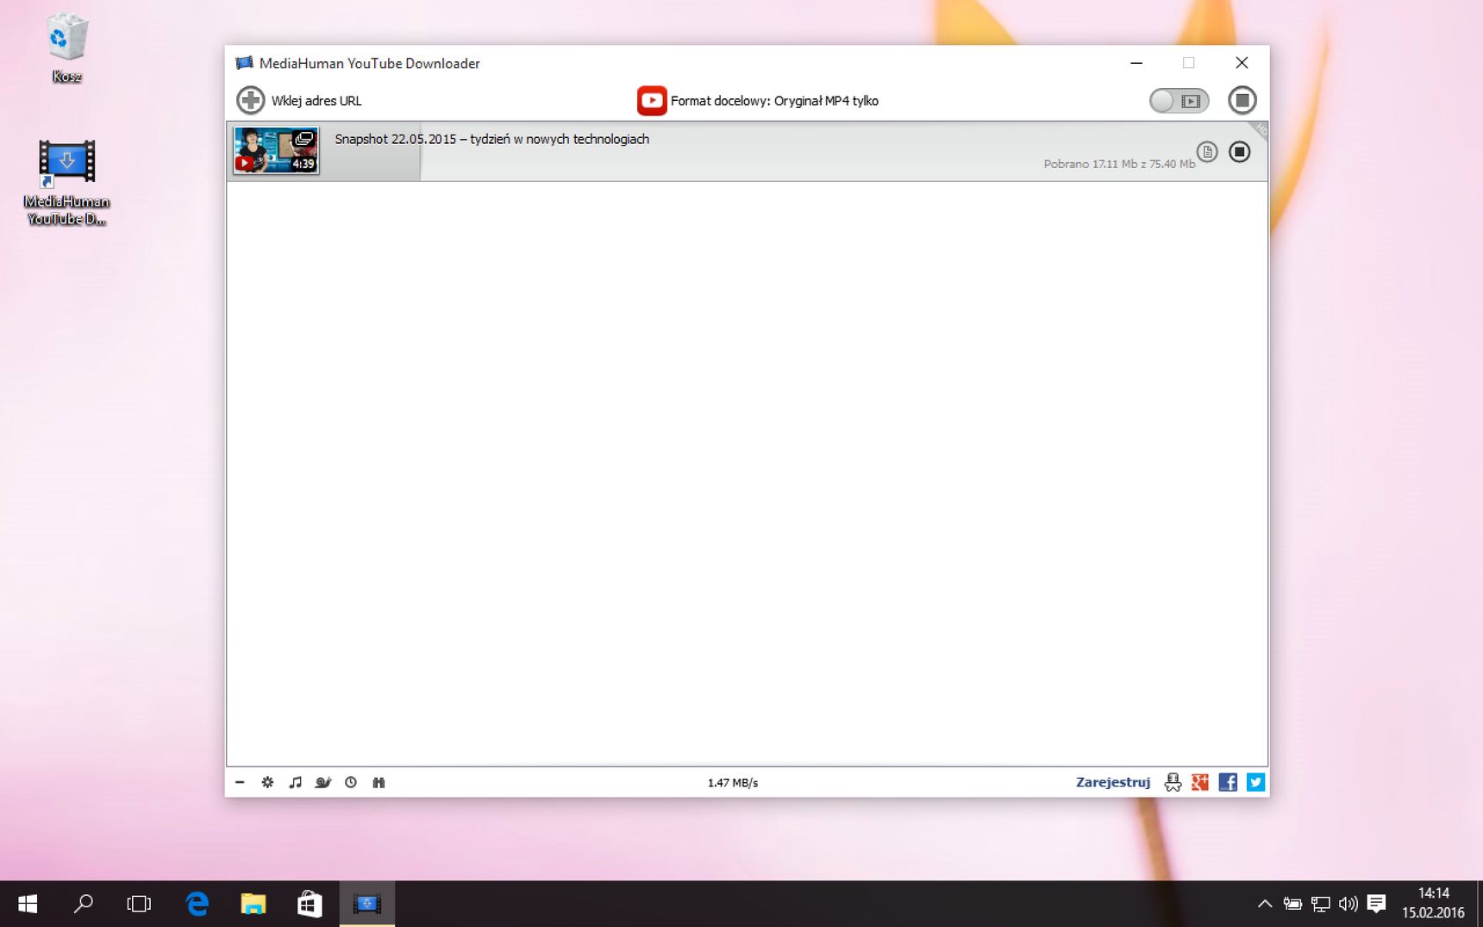Open the clock history icon

pos(351,782)
